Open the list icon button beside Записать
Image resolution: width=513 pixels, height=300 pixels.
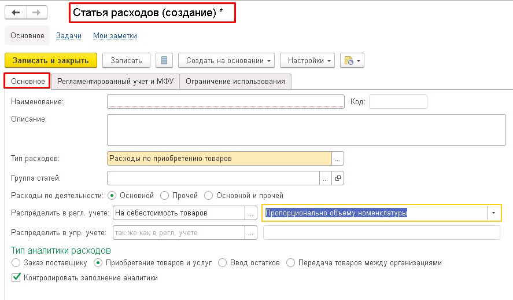click(x=164, y=61)
